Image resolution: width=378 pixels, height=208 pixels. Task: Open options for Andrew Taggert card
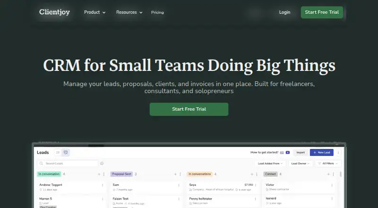pos(103,185)
